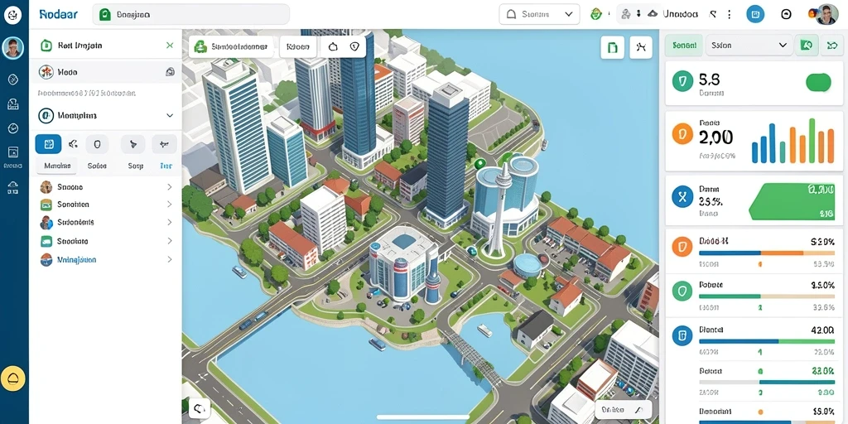Toggle the green map view button in the right panel
848x424 pixels.
click(x=805, y=46)
